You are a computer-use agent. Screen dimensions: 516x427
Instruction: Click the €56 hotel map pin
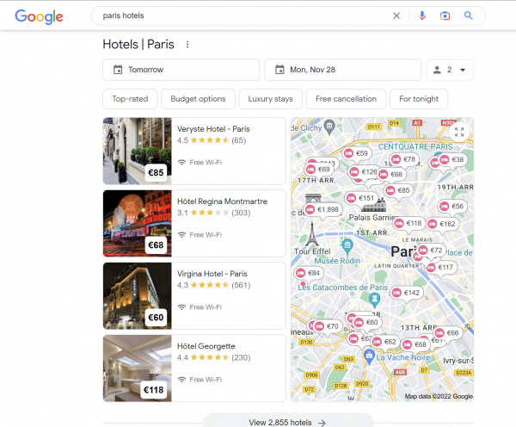click(452, 207)
